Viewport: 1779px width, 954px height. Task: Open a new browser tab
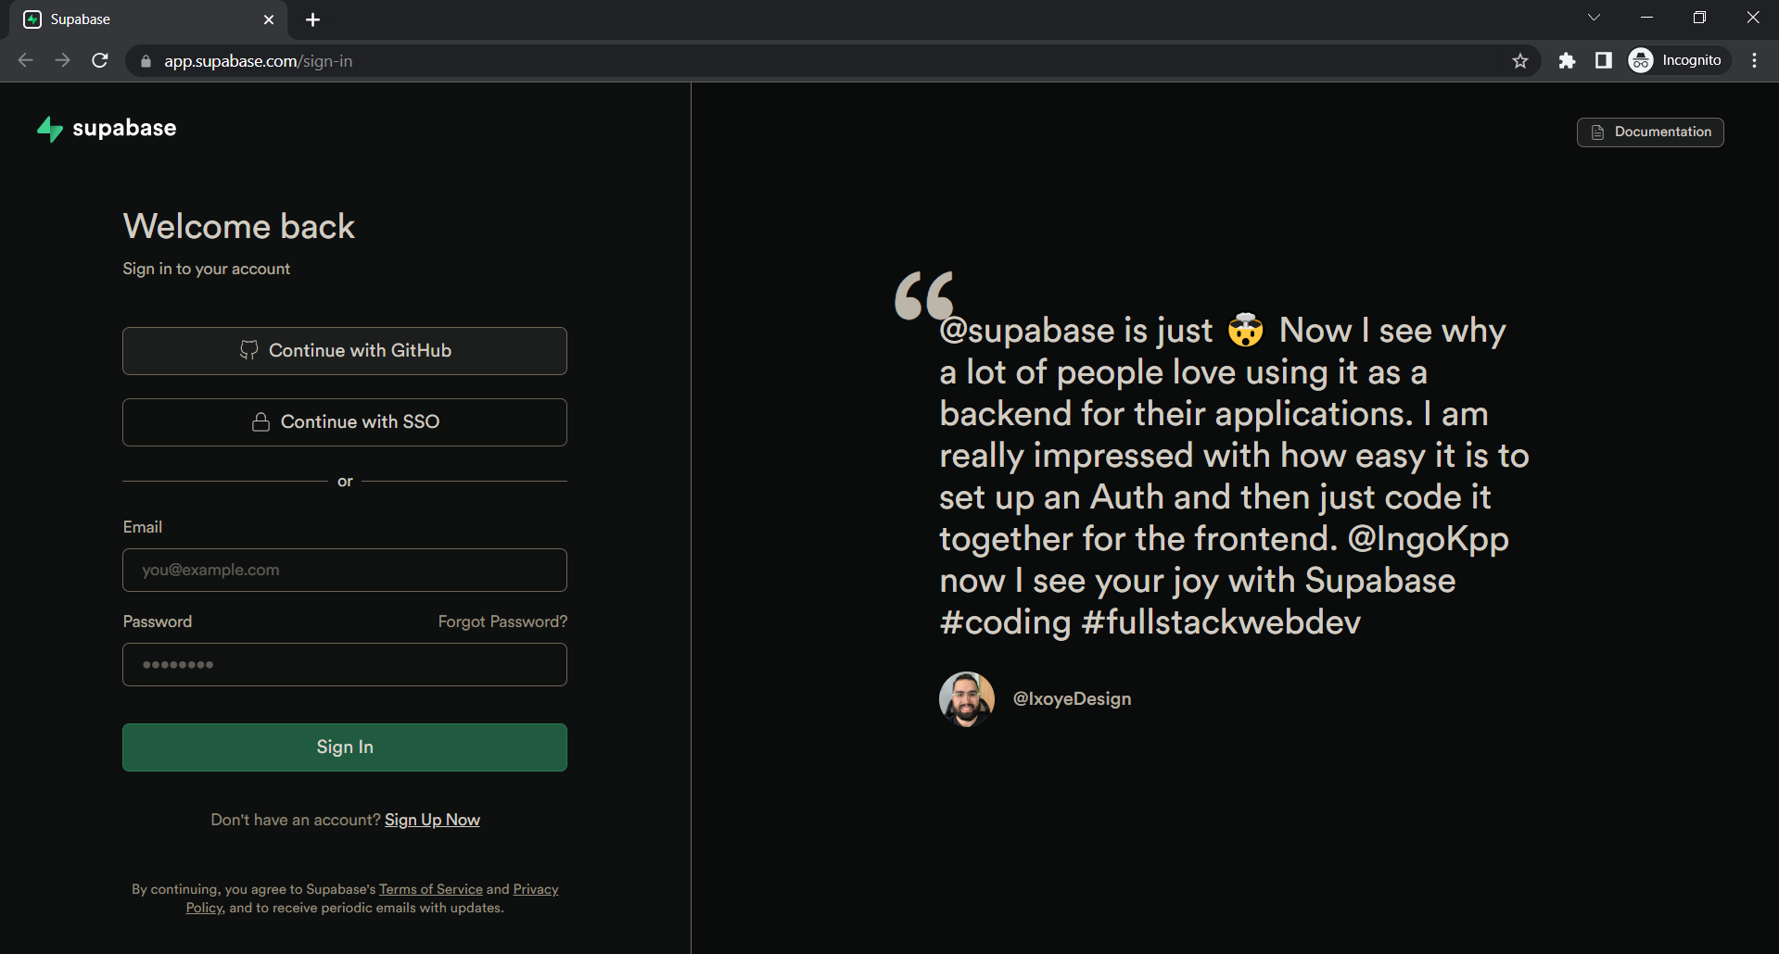click(x=312, y=19)
